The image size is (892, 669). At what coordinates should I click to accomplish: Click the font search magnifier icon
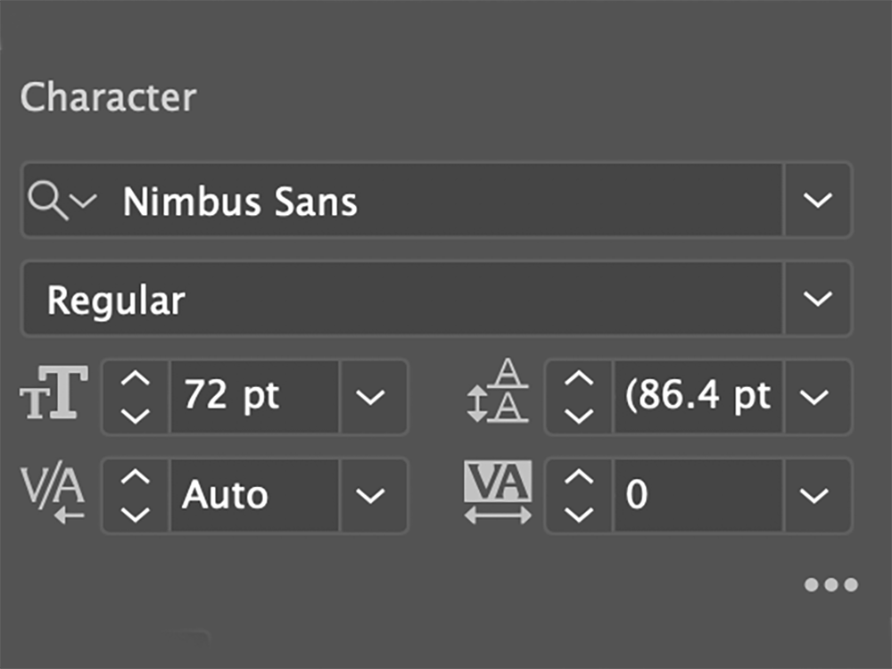[x=46, y=202]
